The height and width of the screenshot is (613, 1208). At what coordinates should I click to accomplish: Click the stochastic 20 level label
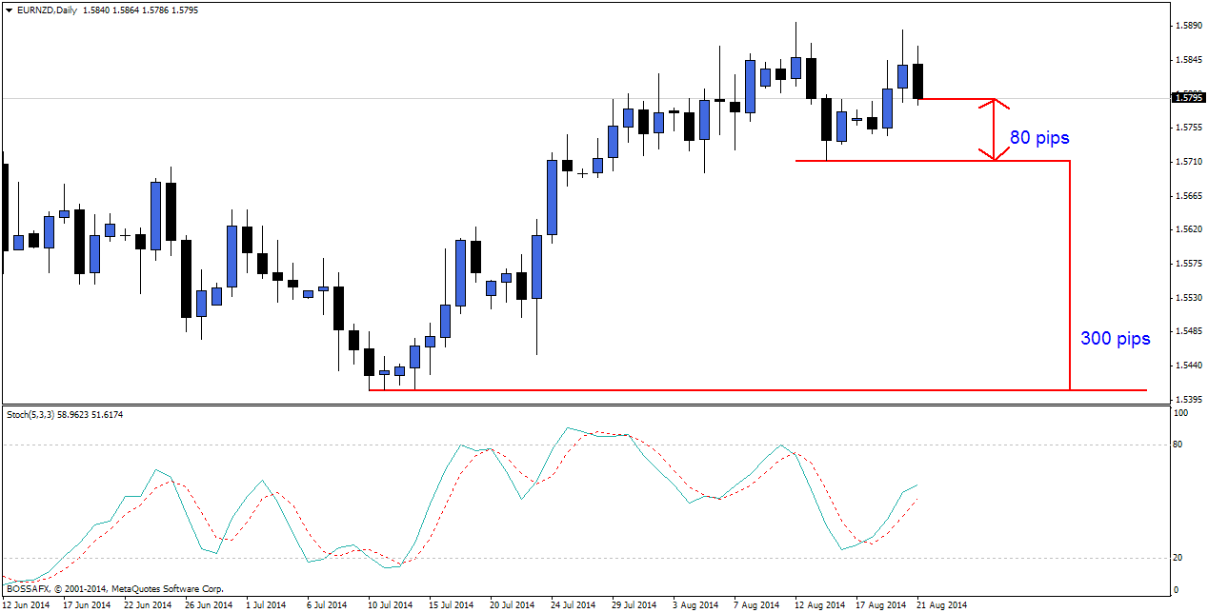pos(1179,558)
